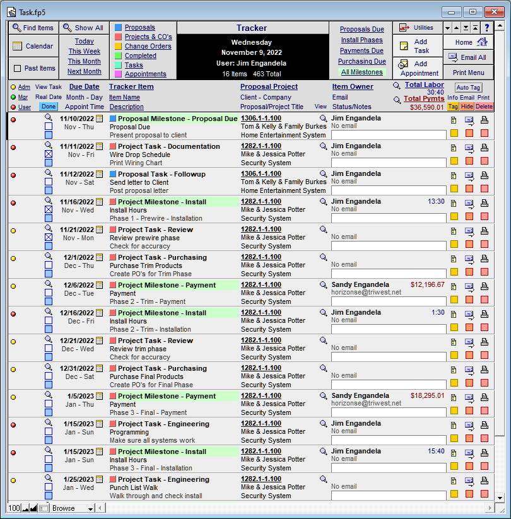
Task: Uncheck real date box for 11/21/2022 row
Action: tap(49, 237)
